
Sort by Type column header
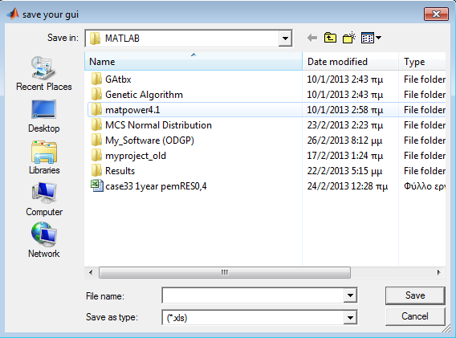(422, 61)
